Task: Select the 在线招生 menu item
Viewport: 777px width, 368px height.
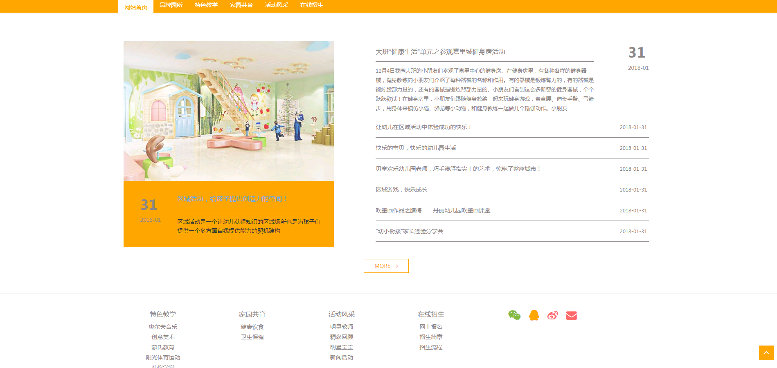Action: [311, 5]
